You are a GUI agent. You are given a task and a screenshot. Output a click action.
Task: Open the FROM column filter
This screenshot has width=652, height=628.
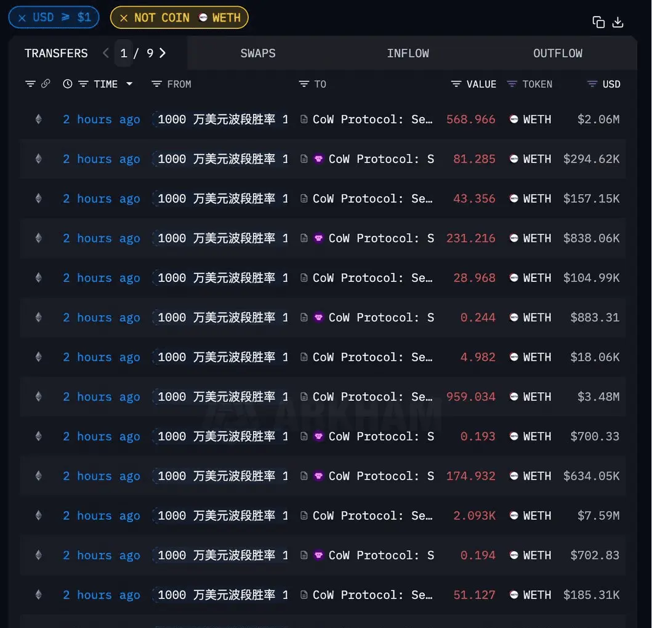156,84
